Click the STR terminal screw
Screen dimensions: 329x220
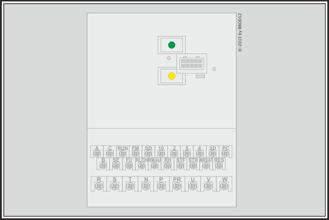(x=193, y=166)
